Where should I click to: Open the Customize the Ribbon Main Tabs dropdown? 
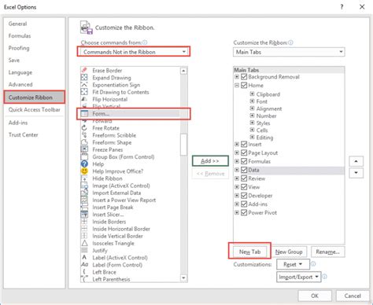[289, 52]
